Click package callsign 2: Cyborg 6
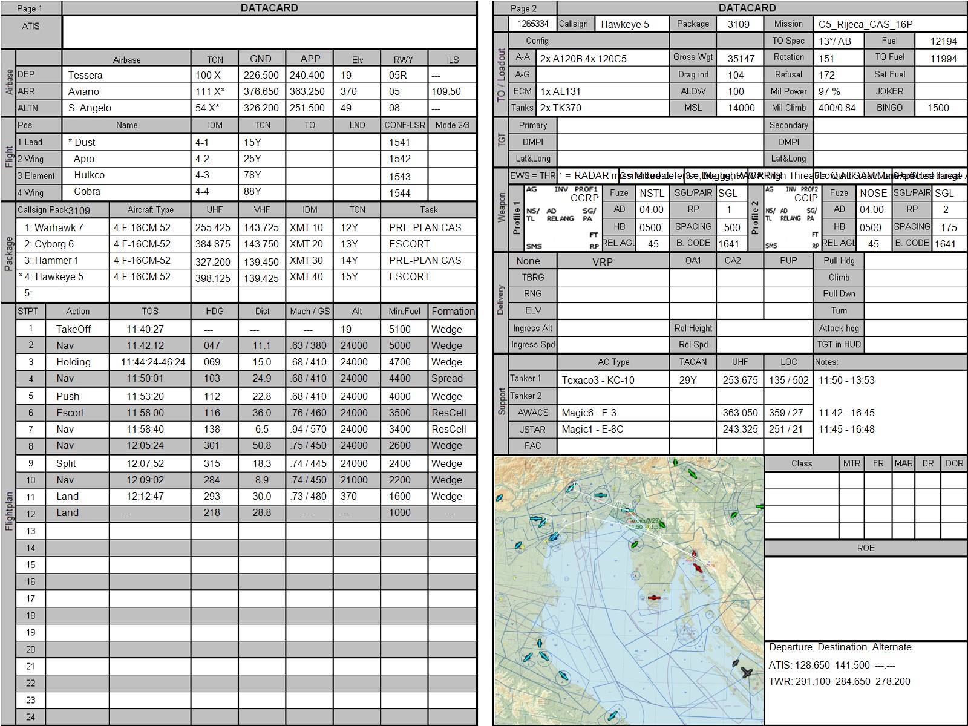This screenshot has height=726, width=968. point(49,244)
